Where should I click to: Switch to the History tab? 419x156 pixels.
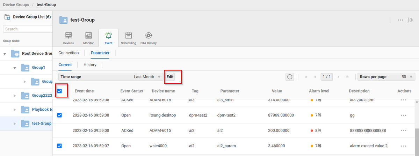pos(90,65)
